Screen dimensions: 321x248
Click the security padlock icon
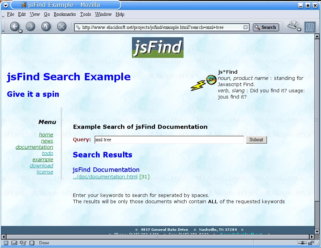pos(311,243)
